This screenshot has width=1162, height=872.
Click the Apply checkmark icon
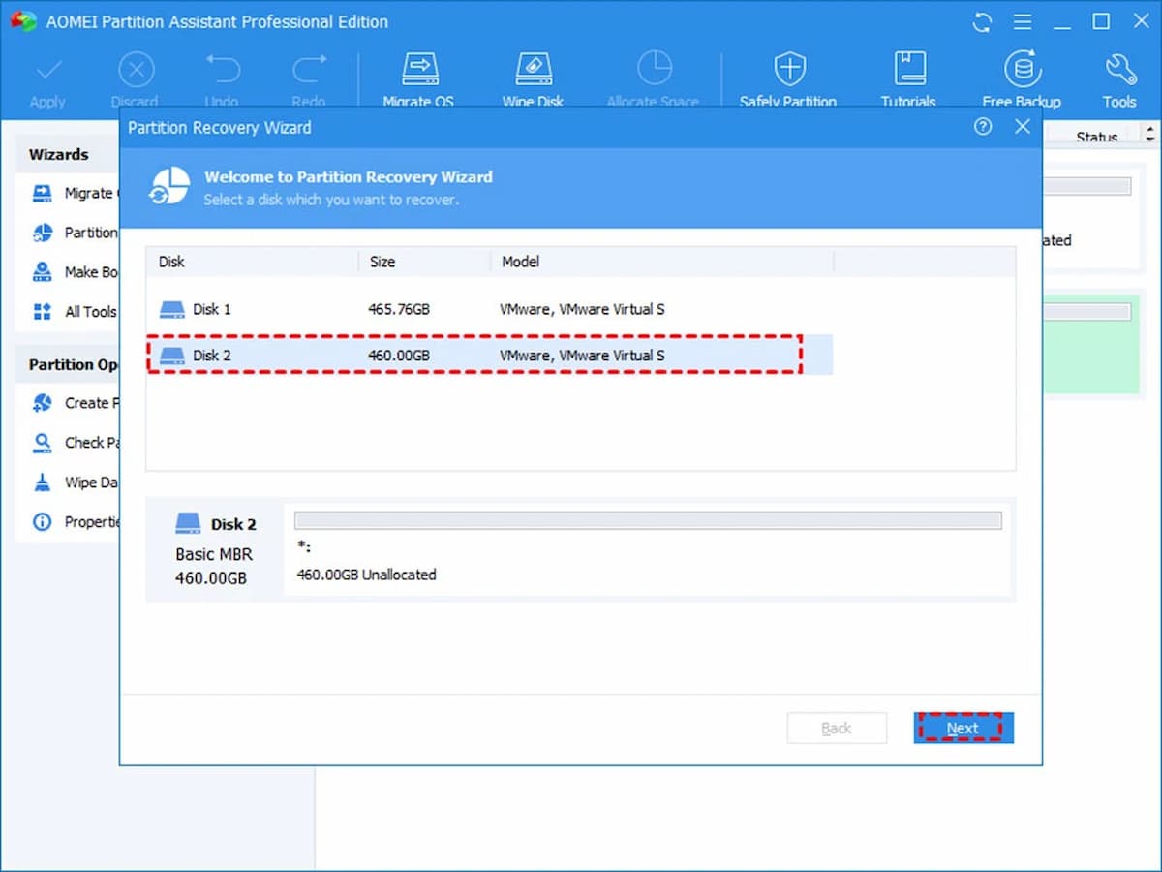click(x=47, y=78)
